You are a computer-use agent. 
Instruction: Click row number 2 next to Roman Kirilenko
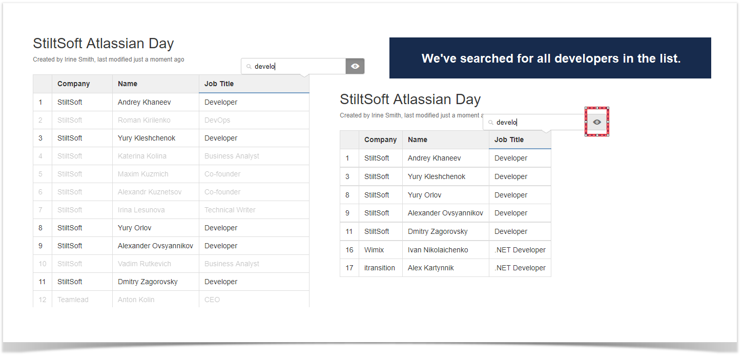coord(43,120)
